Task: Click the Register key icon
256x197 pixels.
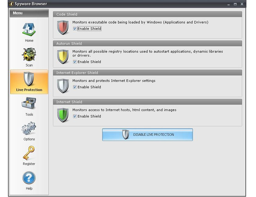Action: click(x=29, y=153)
